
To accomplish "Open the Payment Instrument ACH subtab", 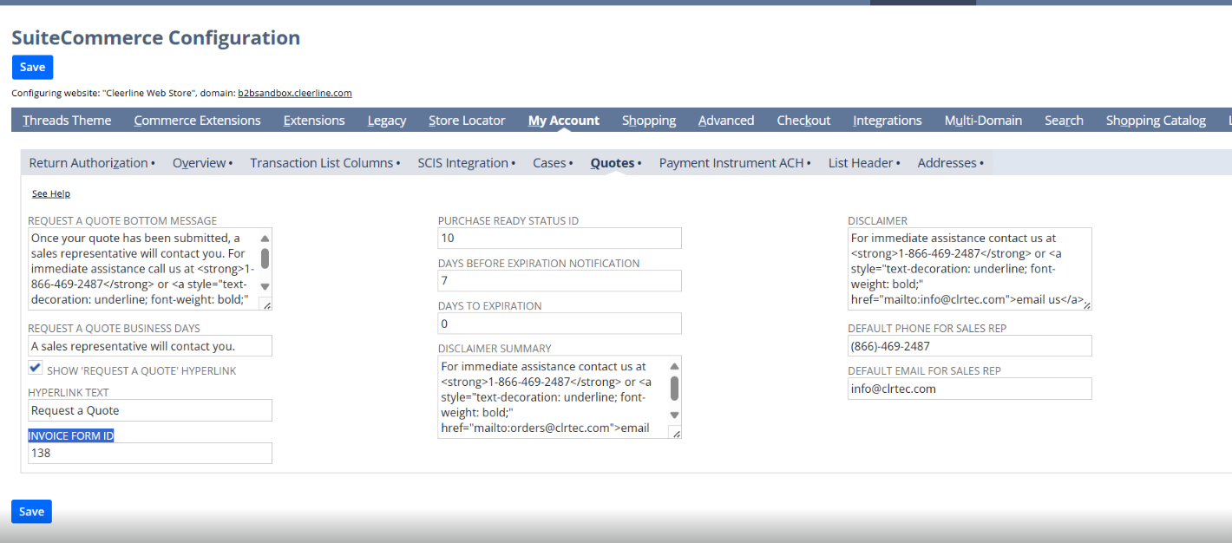I will coord(734,163).
